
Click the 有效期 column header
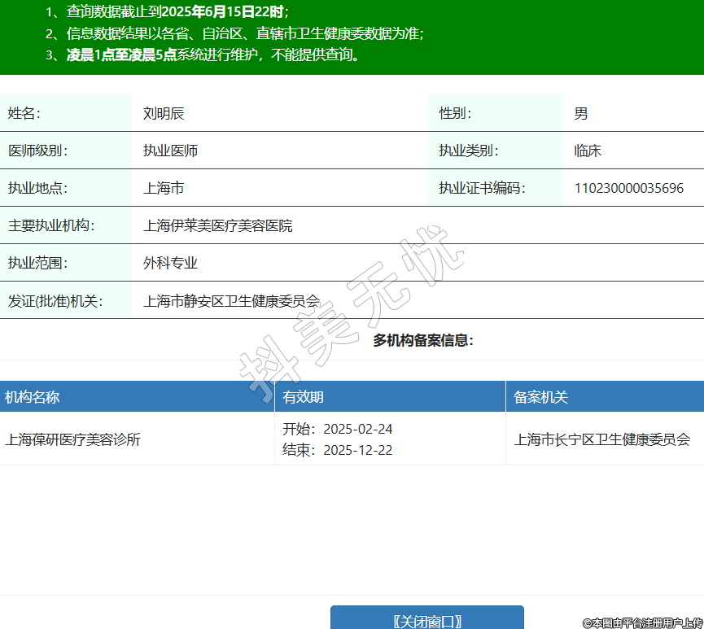304,397
